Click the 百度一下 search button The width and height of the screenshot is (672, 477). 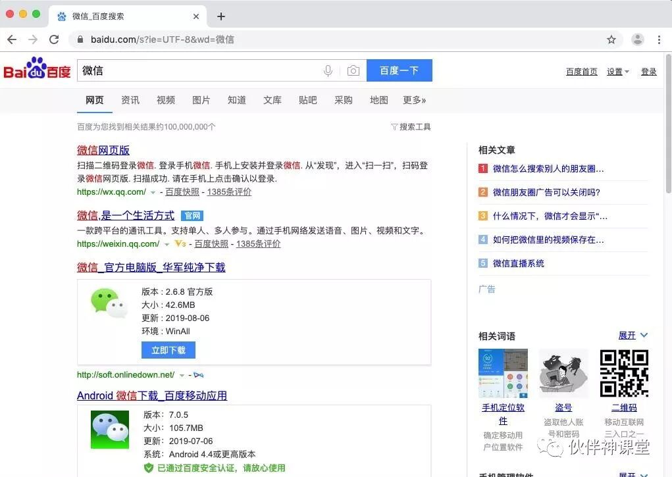point(399,70)
